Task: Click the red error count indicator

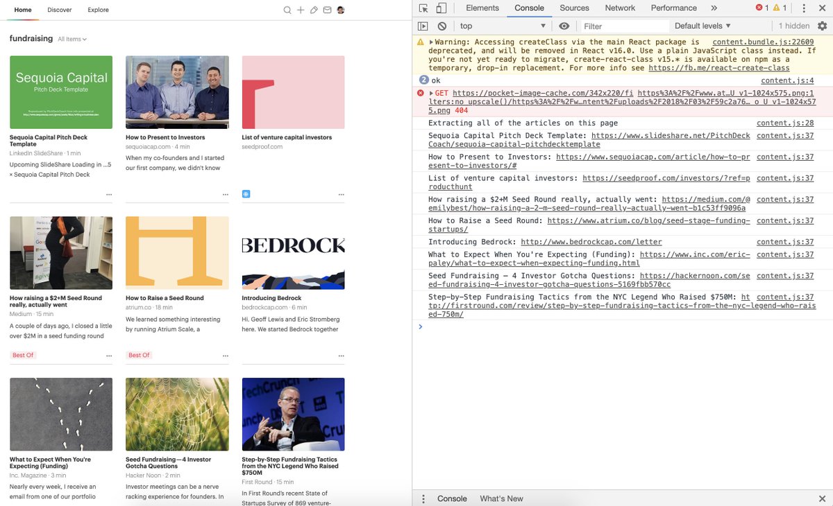Action: tap(762, 8)
